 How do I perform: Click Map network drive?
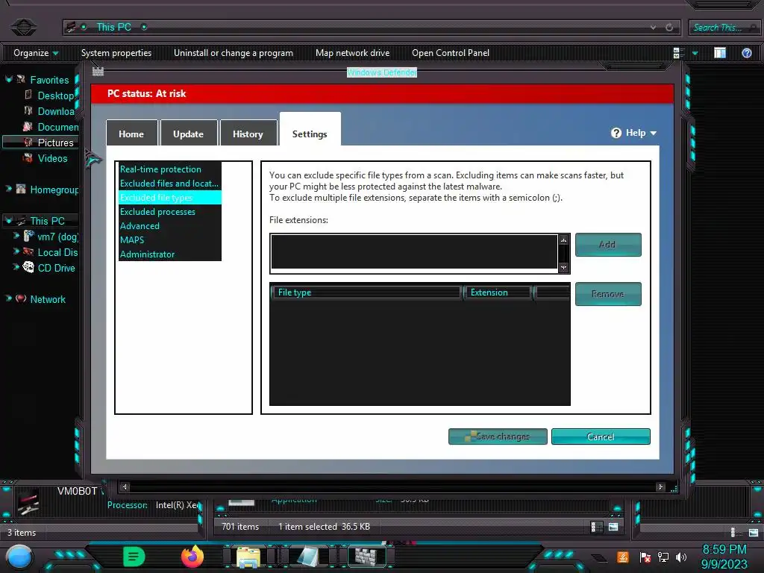[x=352, y=53]
